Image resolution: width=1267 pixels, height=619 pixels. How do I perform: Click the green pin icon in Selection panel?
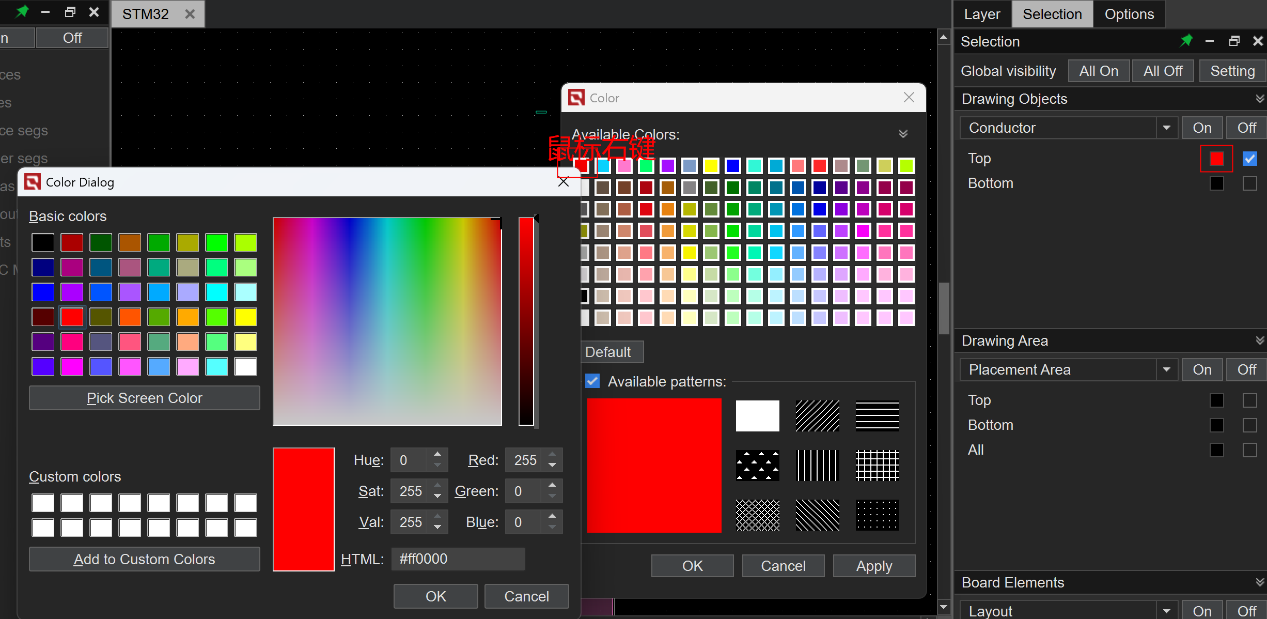1186,41
